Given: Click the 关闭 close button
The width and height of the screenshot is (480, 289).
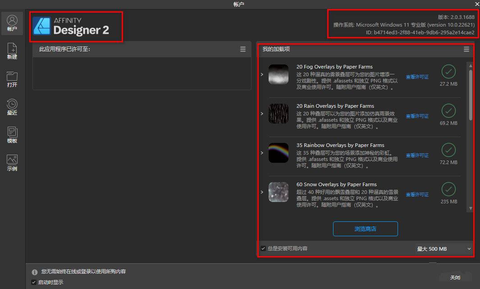Looking at the screenshot, I should pos(455,277).
